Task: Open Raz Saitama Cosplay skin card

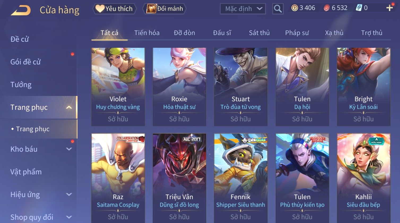Action: (118, 178)
